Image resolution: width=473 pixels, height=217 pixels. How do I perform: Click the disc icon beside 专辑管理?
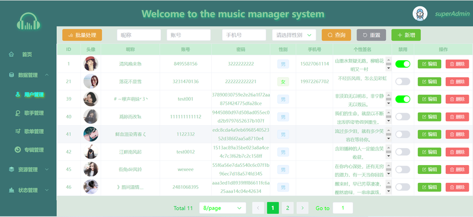18,150
